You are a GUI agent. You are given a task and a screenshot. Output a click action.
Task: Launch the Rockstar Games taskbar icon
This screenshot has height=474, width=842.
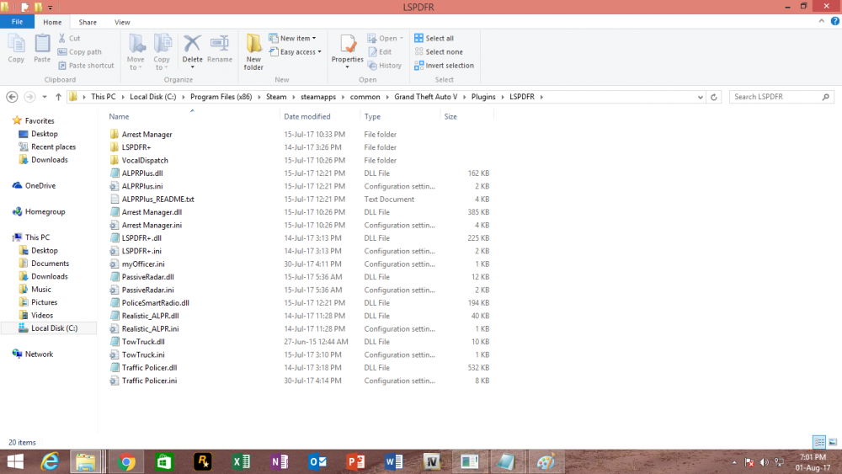coord(202,461)
